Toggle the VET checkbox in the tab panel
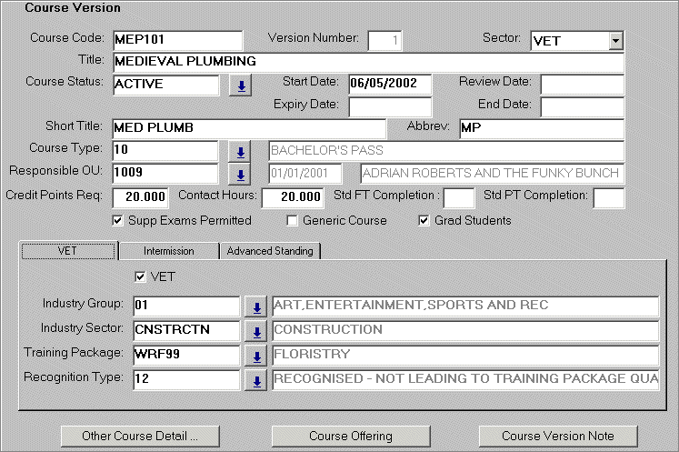Screen dimensions: 679x452 [140, 276]
